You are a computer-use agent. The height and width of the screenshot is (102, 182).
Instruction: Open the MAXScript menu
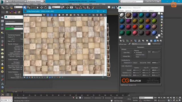[x=96, y=4]
